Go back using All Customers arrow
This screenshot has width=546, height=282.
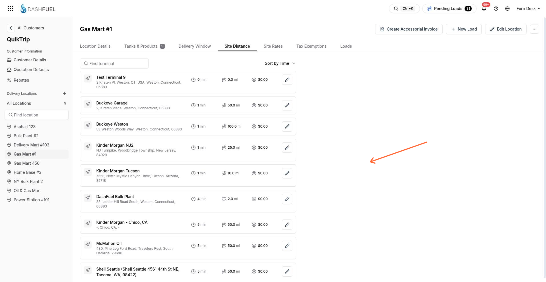11,28
